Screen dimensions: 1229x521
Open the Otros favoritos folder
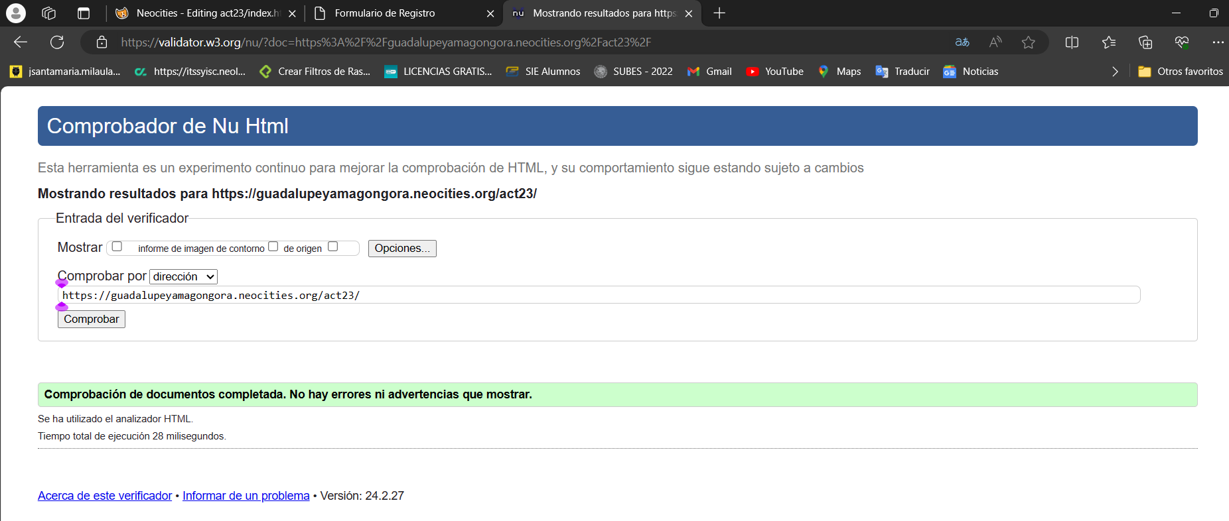click(1181, 72)
